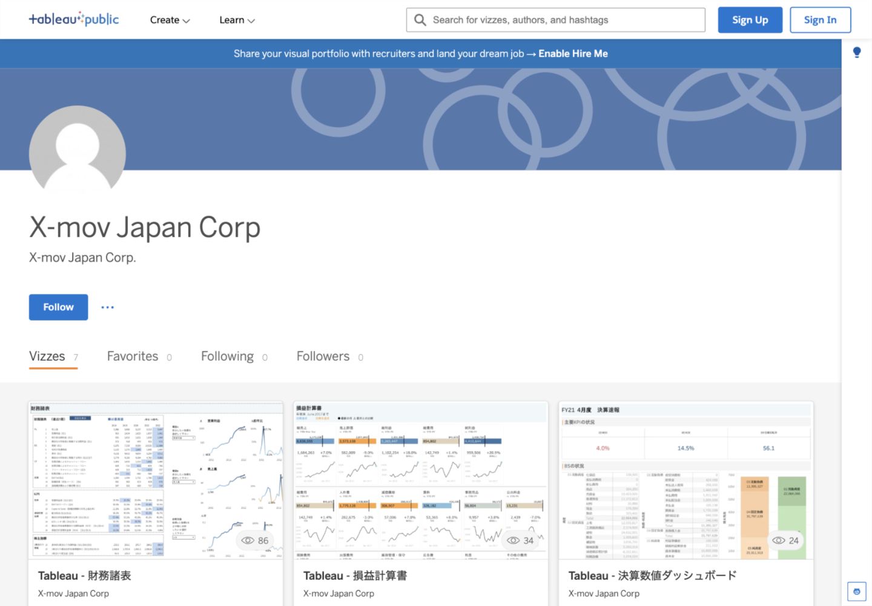Follow X-mov Japan Corp
Viewport: 872px width, 606px height.
pos(58,307)
